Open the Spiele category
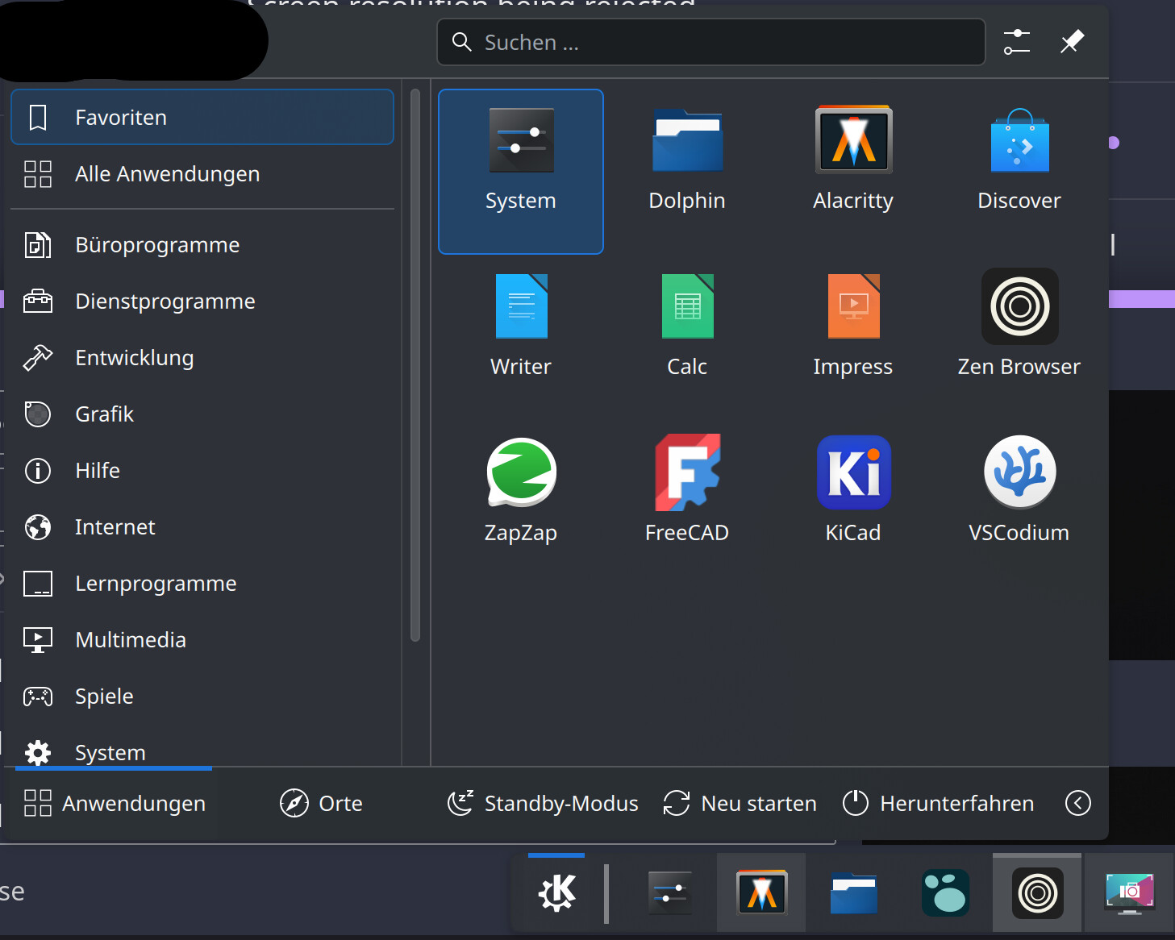The image size is (1175, 940). 202,696
